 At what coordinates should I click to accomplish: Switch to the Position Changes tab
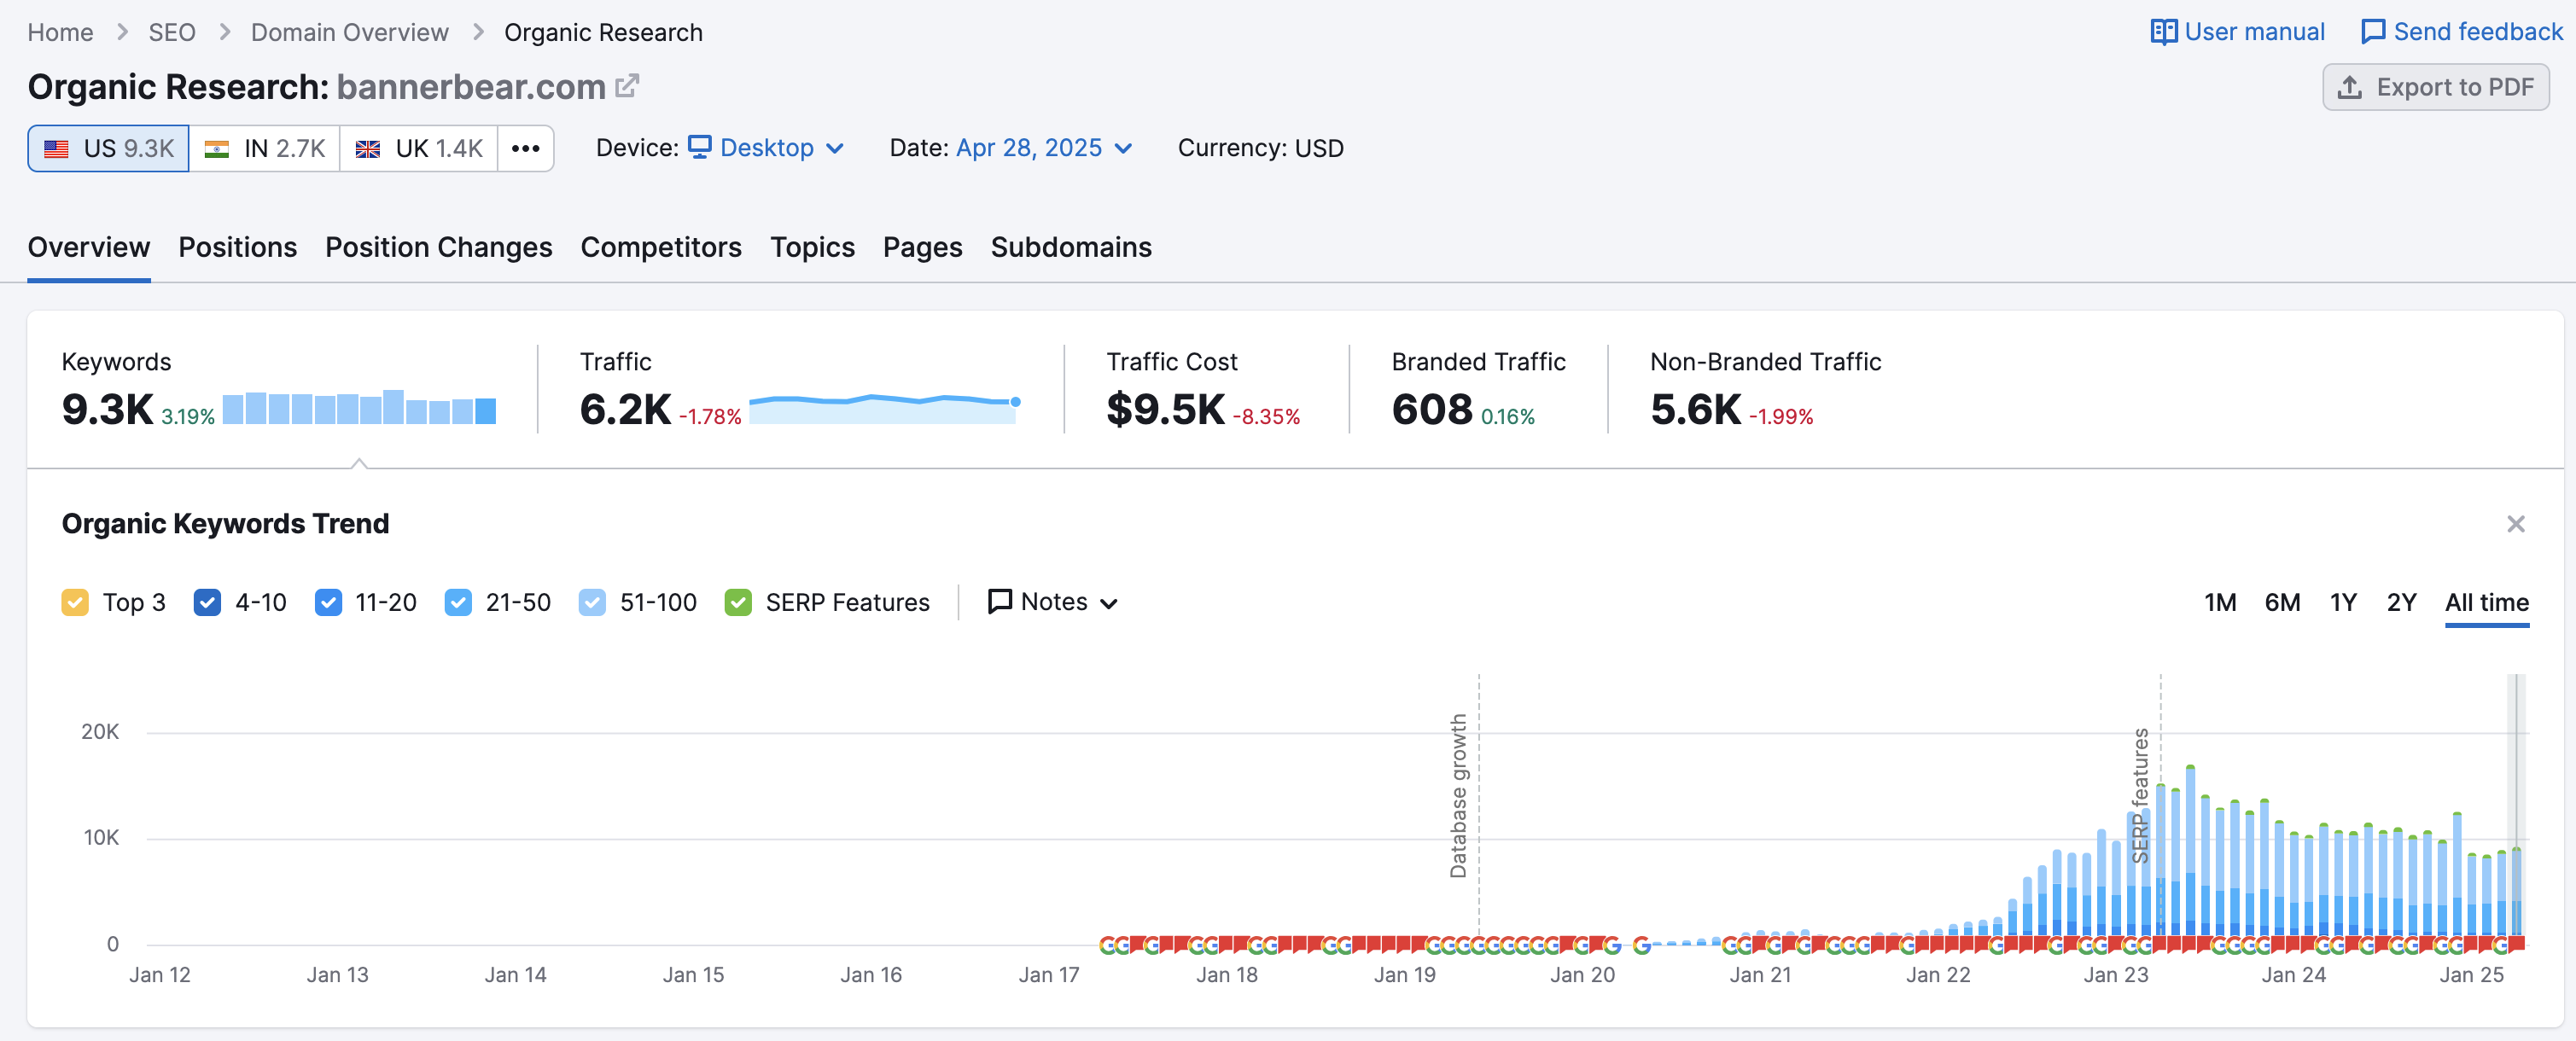click(438, 247)
